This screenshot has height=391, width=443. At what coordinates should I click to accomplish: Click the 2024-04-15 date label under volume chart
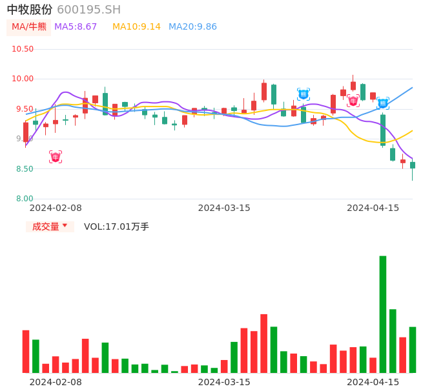click(373, 381)
